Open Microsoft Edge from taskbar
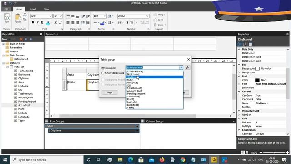This screenshot has height=164, width=291. click(130, 160)
